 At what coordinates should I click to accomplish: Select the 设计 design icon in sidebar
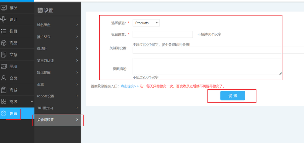(x=4, y=19)
